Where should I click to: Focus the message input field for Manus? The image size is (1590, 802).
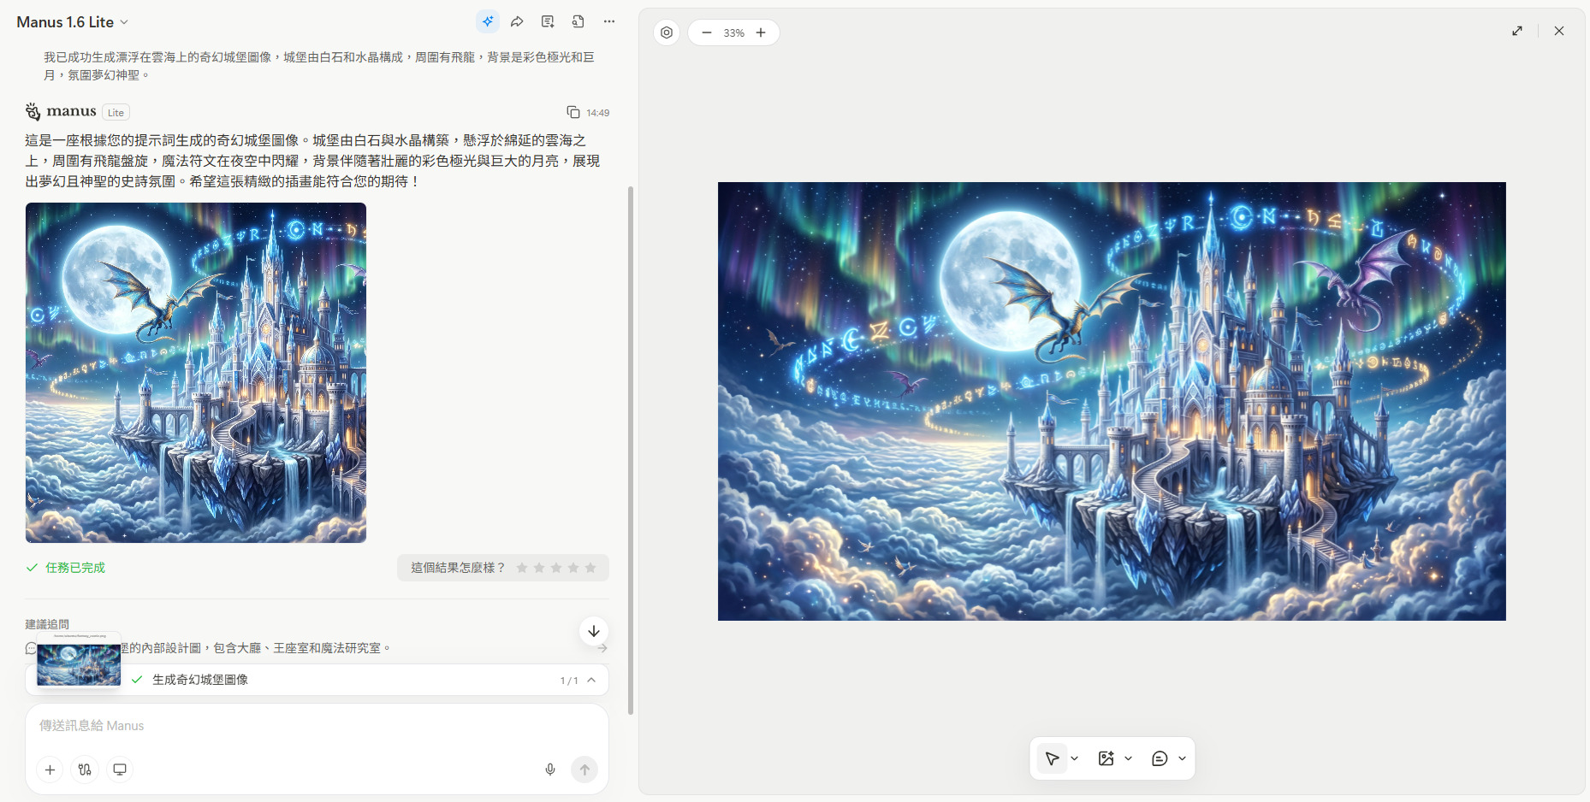click(x=317, y=725)
